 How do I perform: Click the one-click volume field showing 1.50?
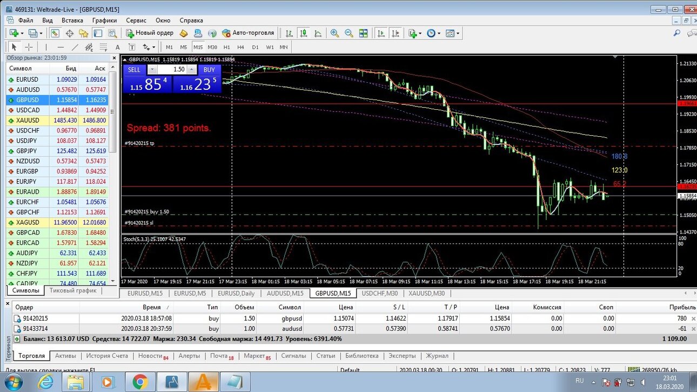click(173, 69)
